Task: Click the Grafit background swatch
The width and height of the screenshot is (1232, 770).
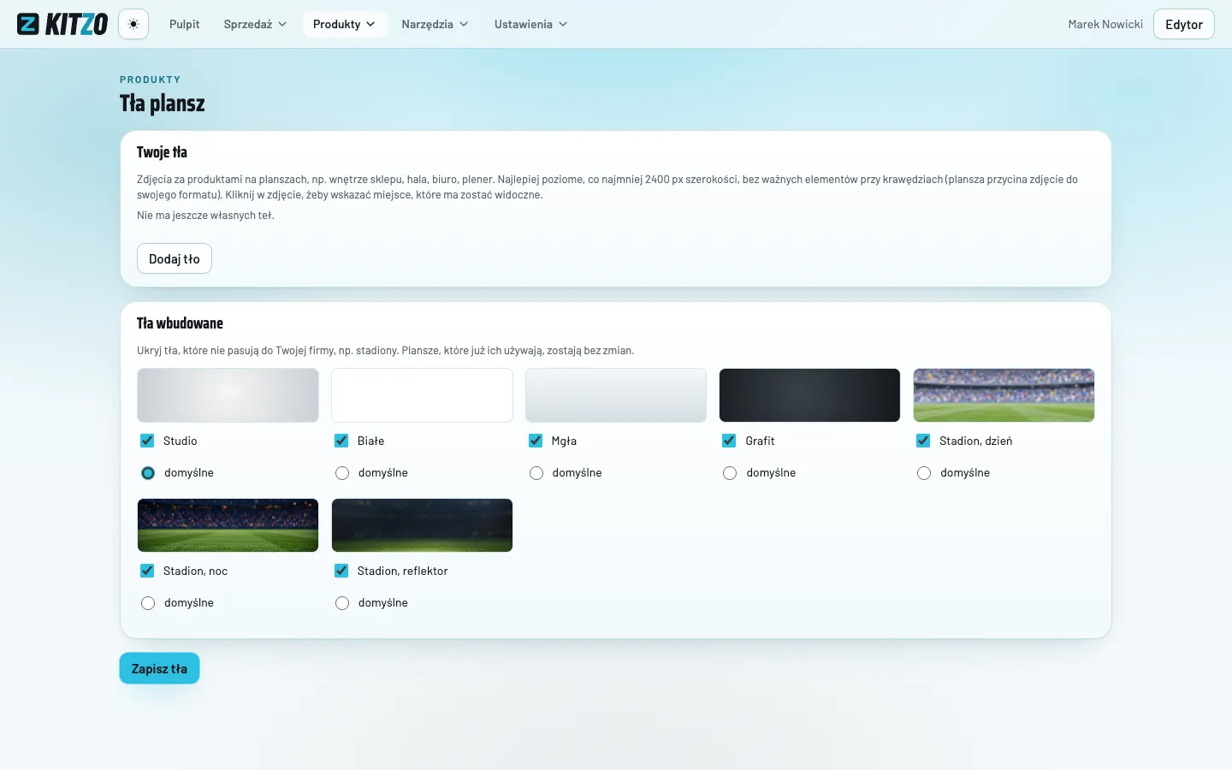Action: pyautogui.click(x=809, y=395)
